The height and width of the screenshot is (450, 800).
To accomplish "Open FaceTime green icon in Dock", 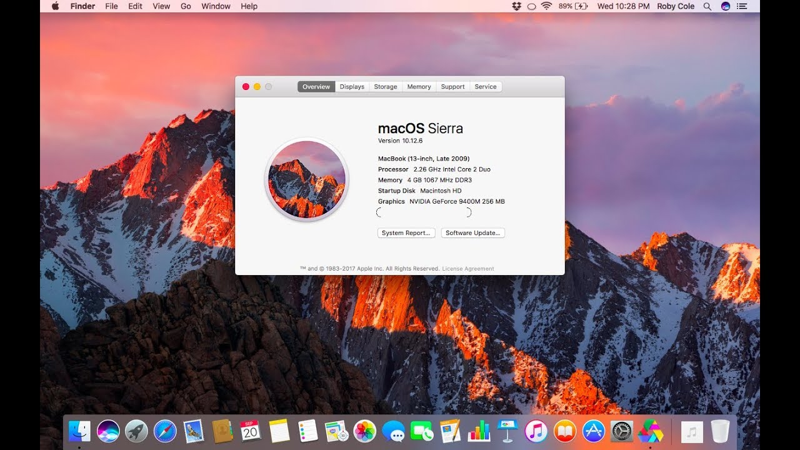I will click(x=422, y=431).
